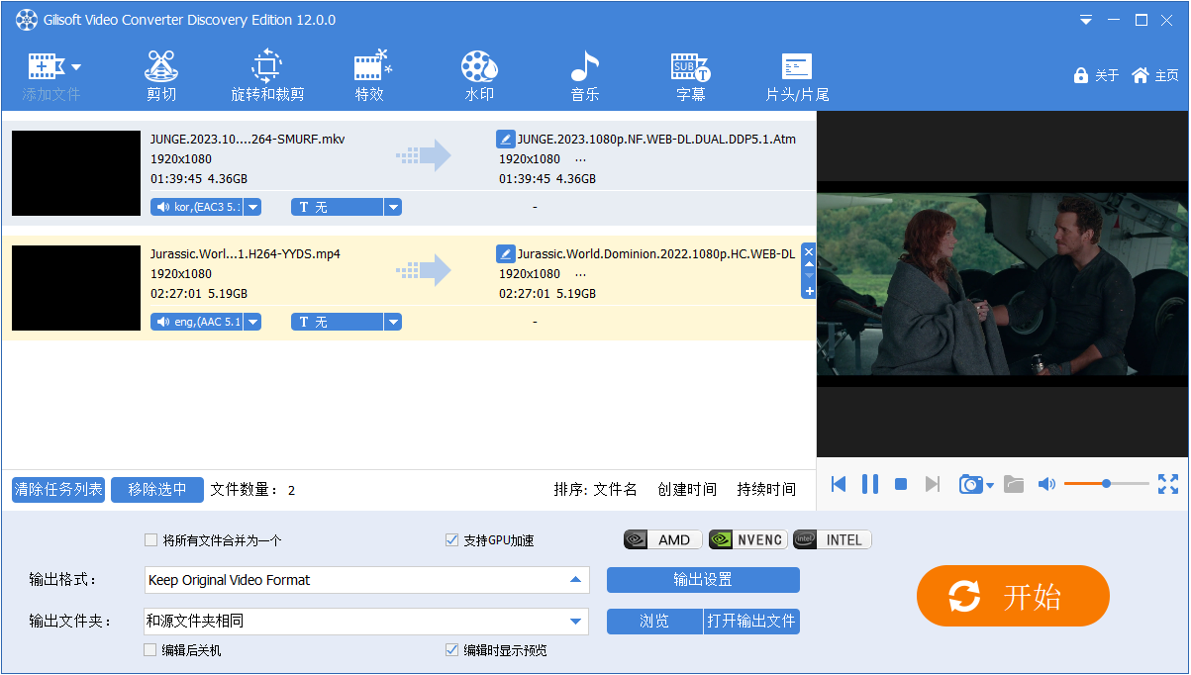Take a snapshot with camera icon

pos(970,484)
